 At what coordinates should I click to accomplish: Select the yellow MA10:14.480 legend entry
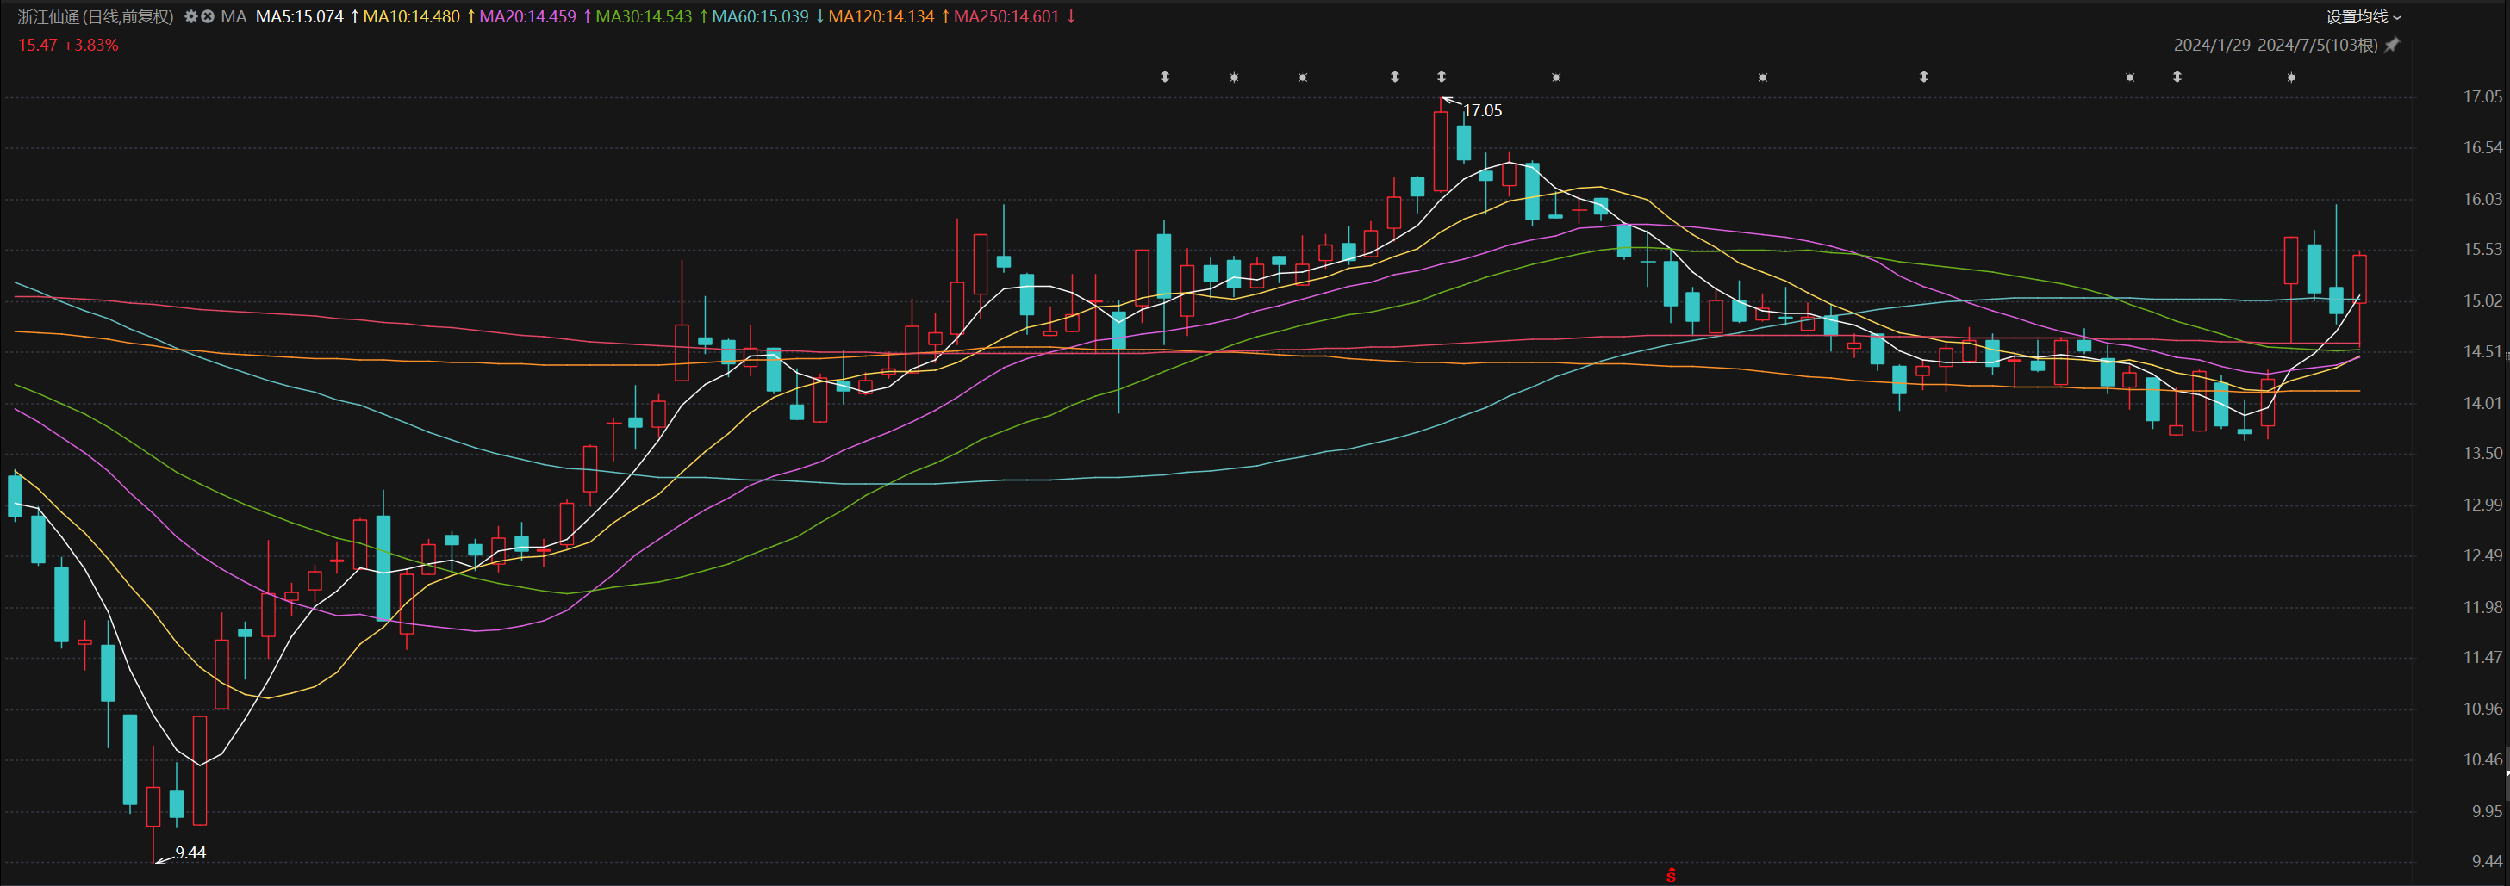coord(411,16)
